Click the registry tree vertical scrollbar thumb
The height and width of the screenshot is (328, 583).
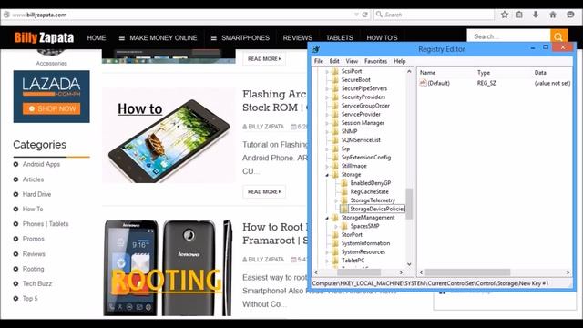(409, 203)
